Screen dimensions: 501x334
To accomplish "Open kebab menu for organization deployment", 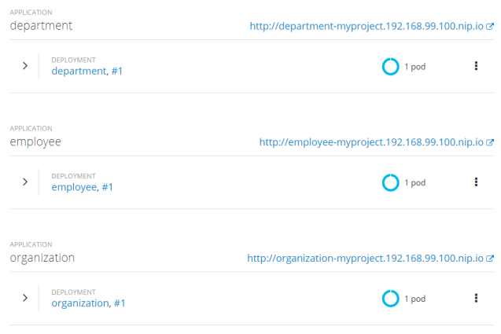I will [x=476, y=298].
